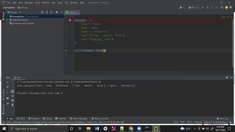Hide the Run tool window
Viewport: 235px width, 132px height.
(x=231, y=77)
